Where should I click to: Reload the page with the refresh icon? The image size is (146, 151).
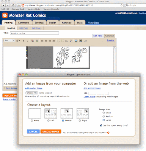pos(121,5)
